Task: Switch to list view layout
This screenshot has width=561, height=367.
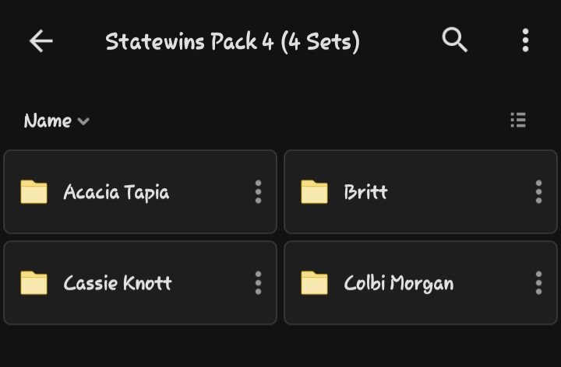Action: pyautogui.click(x=518, y=120)
